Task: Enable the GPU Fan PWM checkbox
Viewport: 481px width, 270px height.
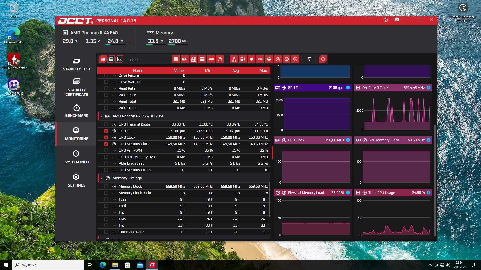Action: [106, 150]
